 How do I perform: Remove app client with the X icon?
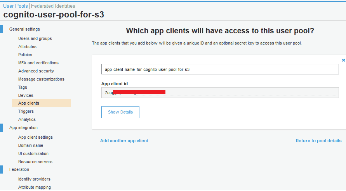(343, 60)
